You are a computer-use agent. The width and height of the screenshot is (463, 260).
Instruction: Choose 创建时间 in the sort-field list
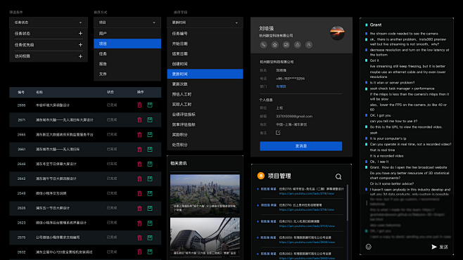coord(205,64)
